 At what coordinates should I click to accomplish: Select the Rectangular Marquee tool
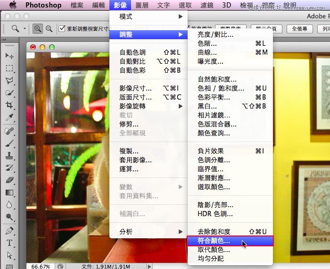[9, 68]
